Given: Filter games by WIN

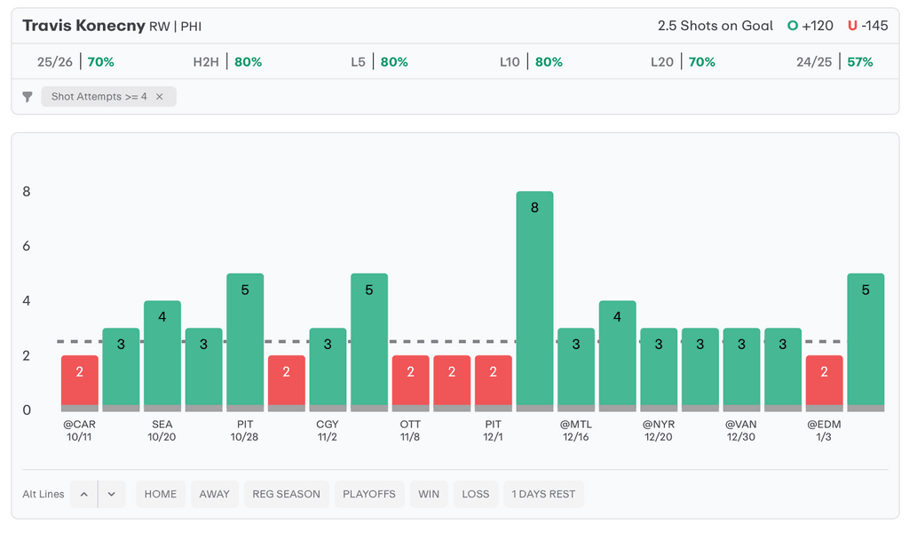Looking at the screenshot, I should (x=429, y=494).
